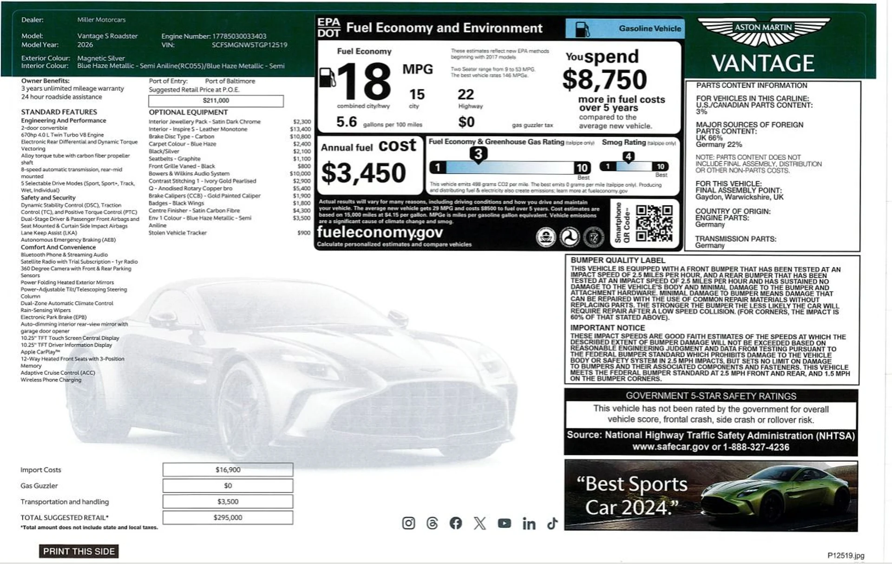This screenshot has width=892, height=564.
Task: Click the BUMPER QUALITY LABEL heading
Action: coord(618,261)
